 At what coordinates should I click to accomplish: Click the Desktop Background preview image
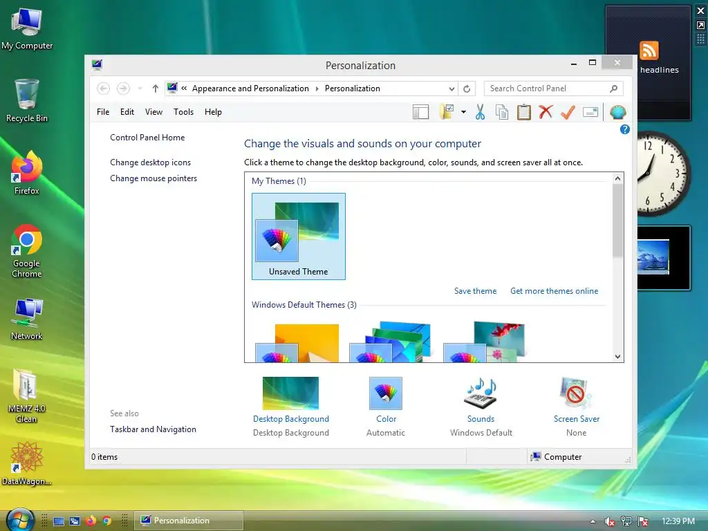pos(290,393)
